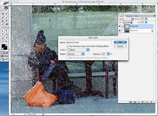Image resolution: width=158 pixels, height=116 pixels.
Task: Select the Rectangular Marquee tool
Action: (3, 8)
